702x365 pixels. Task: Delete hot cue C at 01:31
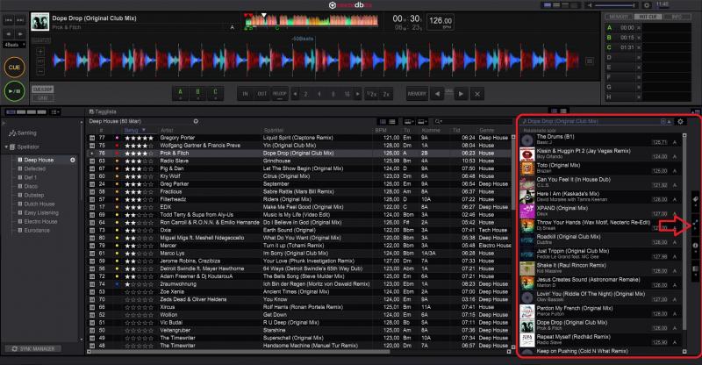tap(639, 47)
